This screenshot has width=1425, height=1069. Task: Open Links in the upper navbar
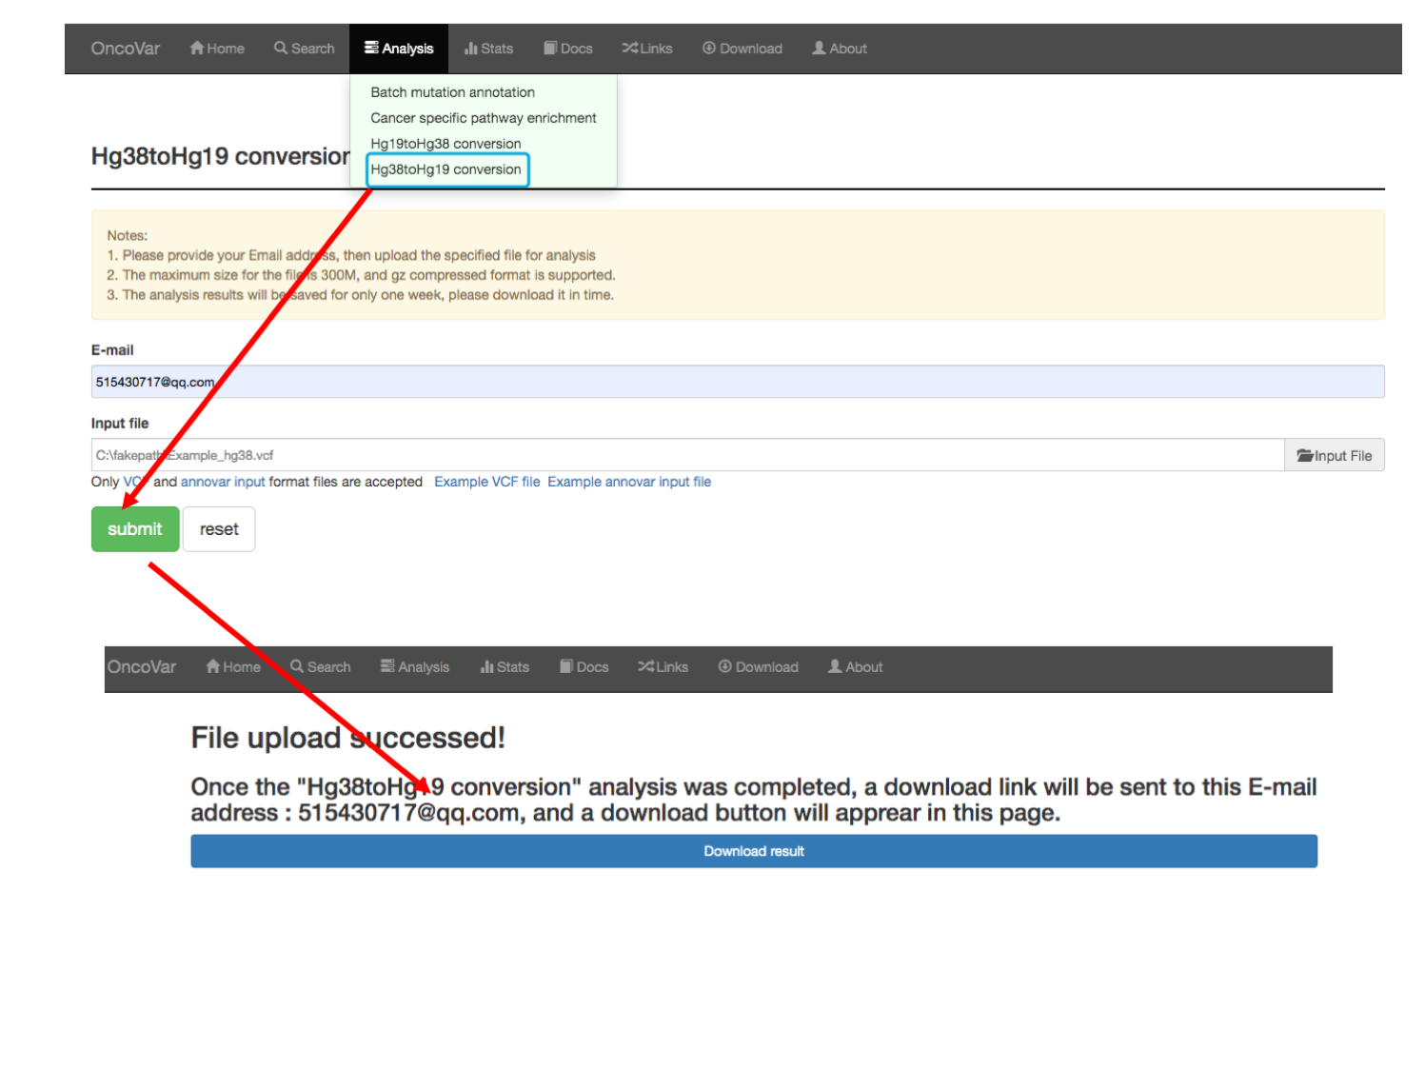pyautogui.click(x=647, y=49)
